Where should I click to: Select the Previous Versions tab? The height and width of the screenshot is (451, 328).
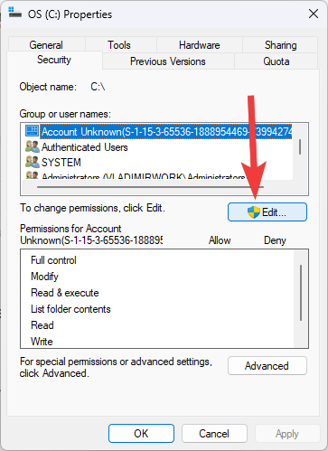[x=168, y=61]
